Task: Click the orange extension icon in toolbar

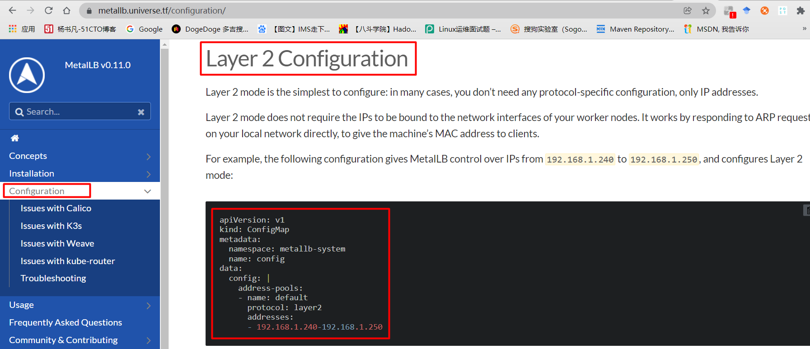Action: point(764,10)
